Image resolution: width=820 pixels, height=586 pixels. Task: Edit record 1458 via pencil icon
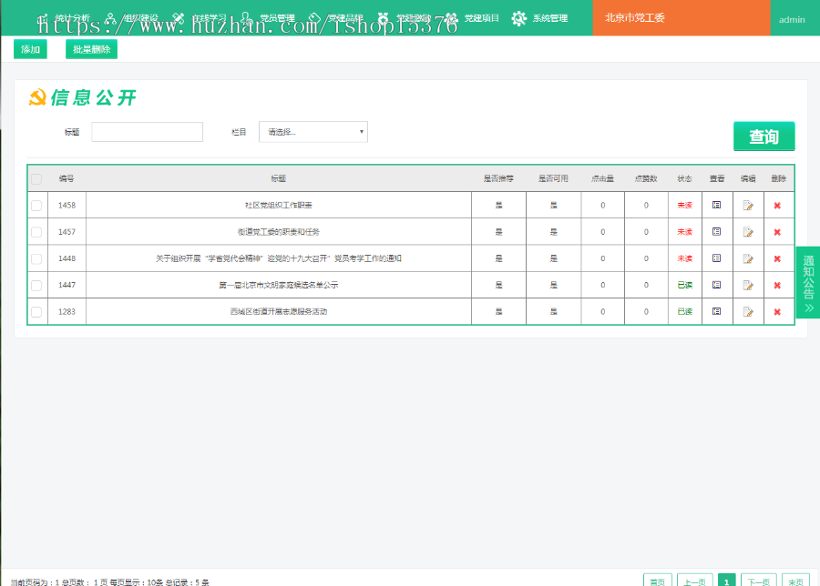pyautogui.click(x=748, y=206)
